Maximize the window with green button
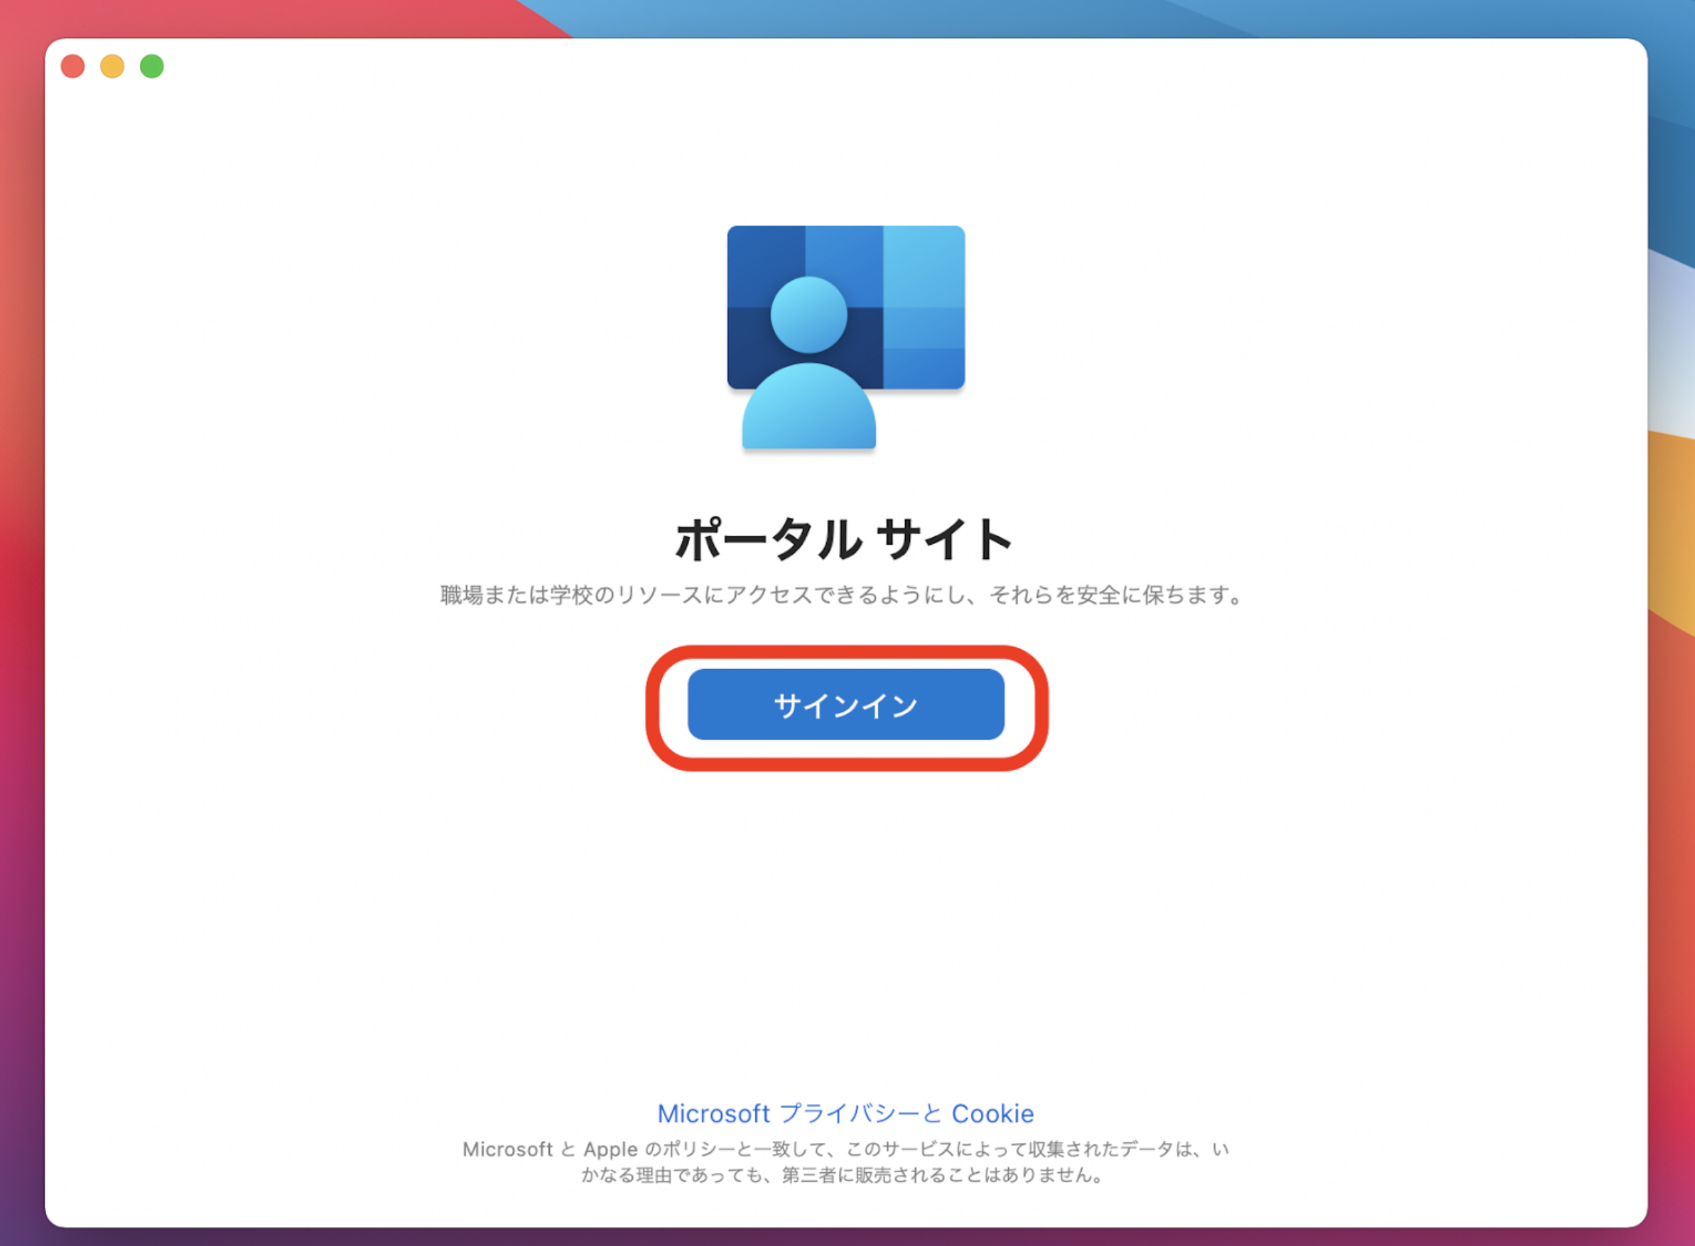 point(151,66)
